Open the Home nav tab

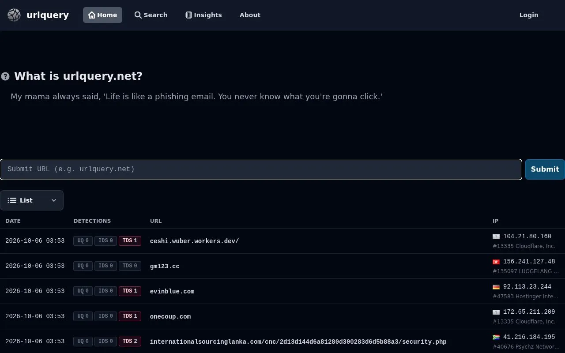(x=102, y=15)
